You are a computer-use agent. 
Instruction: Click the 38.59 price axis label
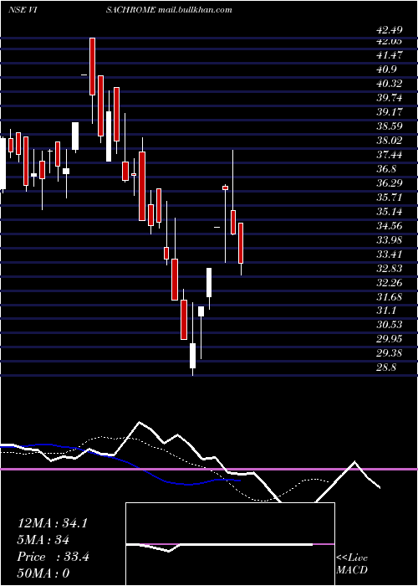pyautogui.click(x=390, y=126)
